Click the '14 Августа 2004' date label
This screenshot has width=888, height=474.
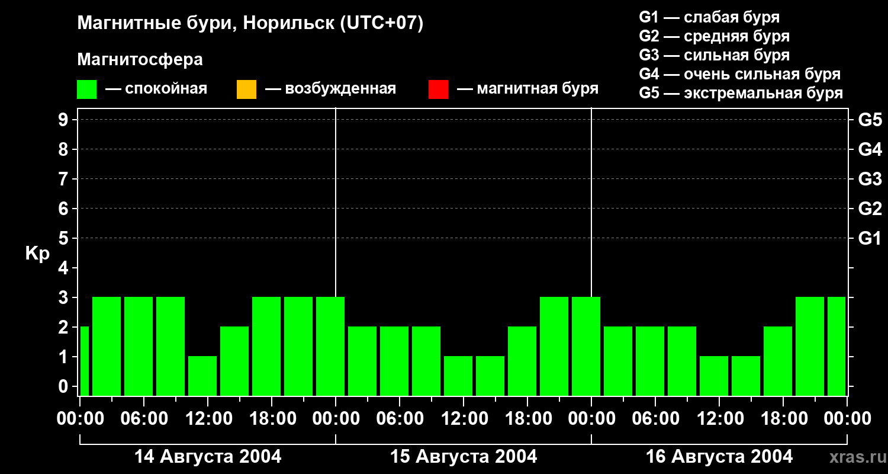208,457
